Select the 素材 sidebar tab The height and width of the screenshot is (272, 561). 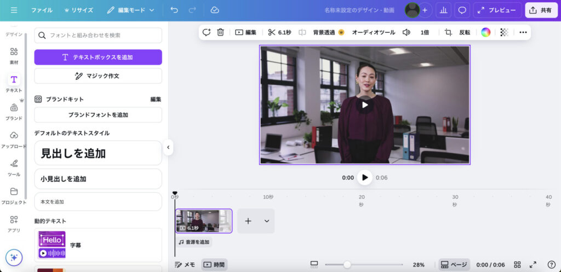[x=14, y=55]
